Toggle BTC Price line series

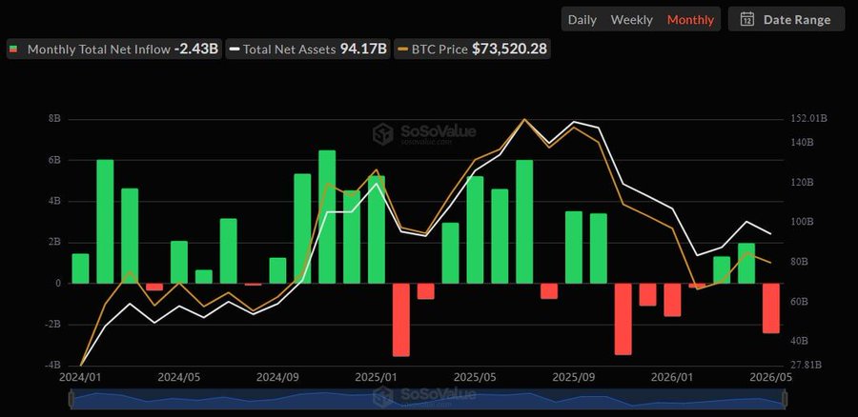[x=472, y=50]
